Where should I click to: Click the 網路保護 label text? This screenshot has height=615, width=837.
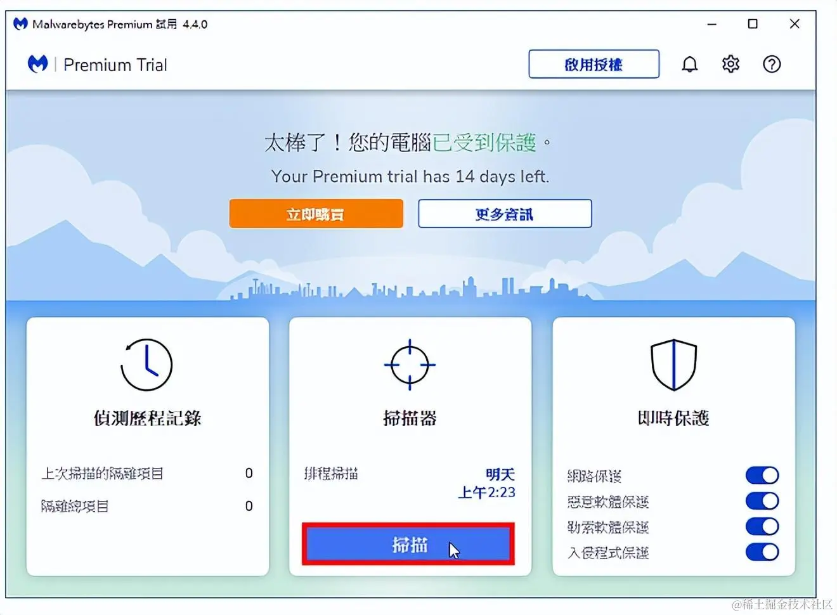pos(594,476)
